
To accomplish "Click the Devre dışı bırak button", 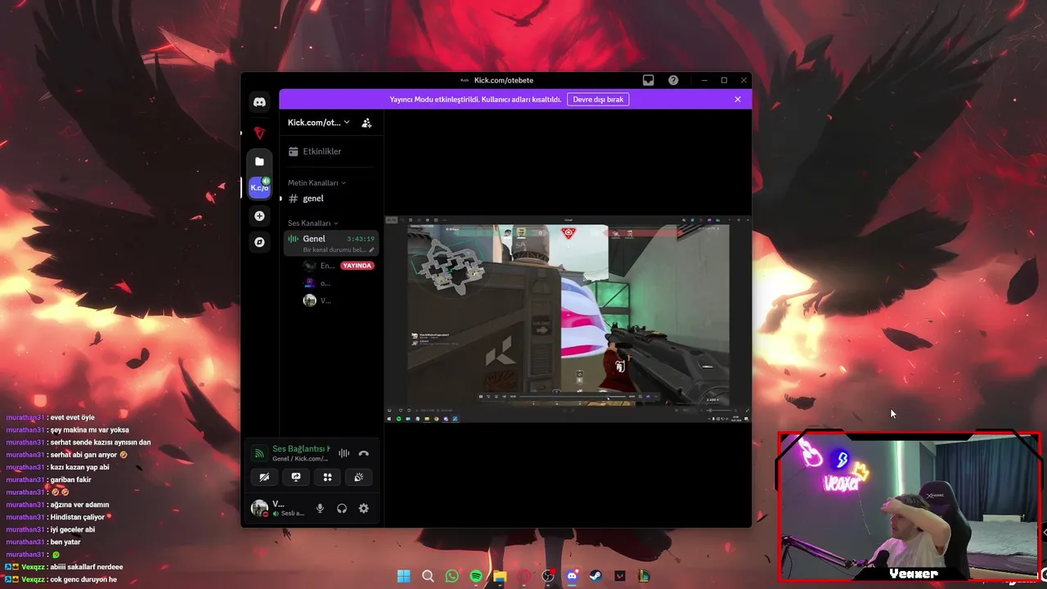I will pyautogui.click(x=598, y=99).
